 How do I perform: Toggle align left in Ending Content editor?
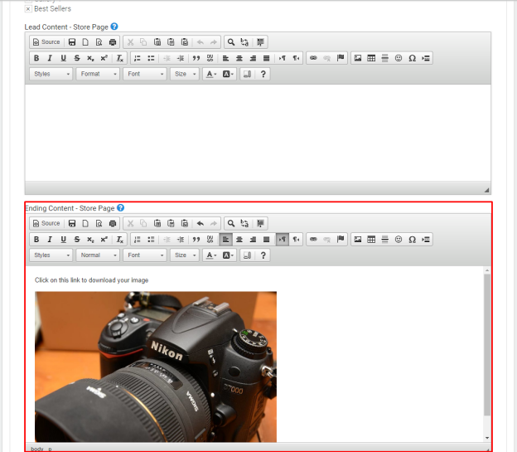tap(225, 240)
